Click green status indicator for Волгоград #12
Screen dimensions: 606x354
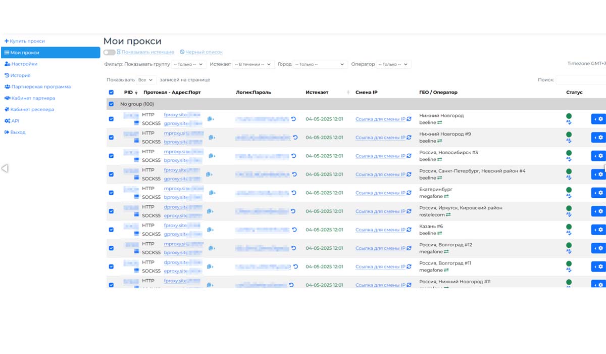pyautogui.click(x=569, y=245)
